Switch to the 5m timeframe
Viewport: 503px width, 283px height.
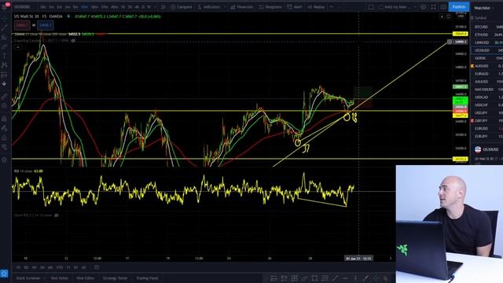coord(75,7)
